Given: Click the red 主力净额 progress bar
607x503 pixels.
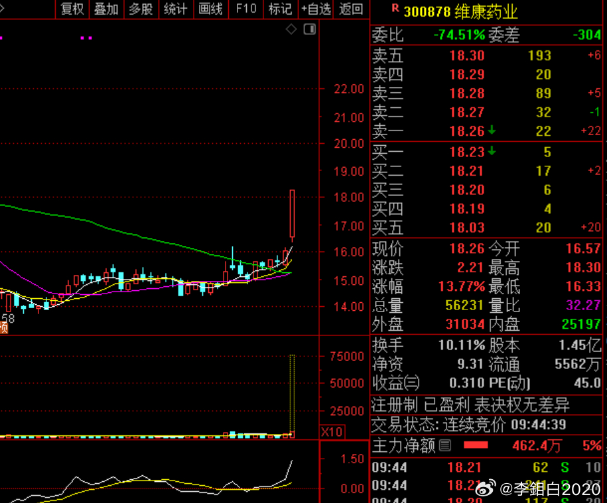Looking at the screenshot, I should [x=476, y=446].
